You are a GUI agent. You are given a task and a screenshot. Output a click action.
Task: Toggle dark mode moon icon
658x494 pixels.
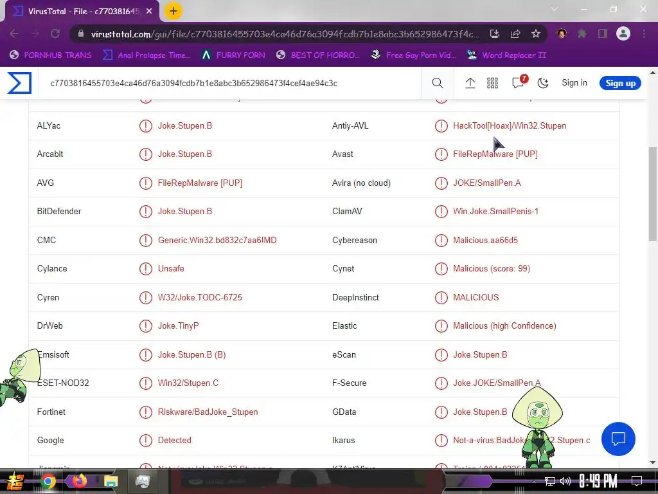(x=543, y=83)
